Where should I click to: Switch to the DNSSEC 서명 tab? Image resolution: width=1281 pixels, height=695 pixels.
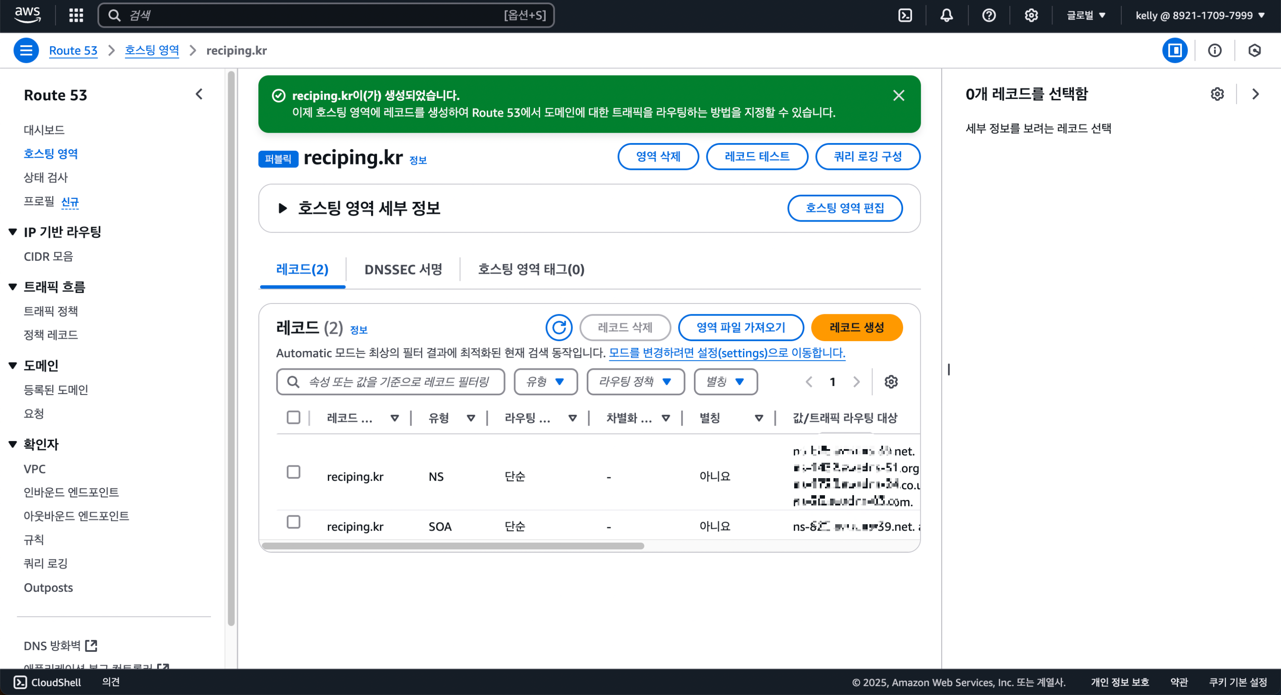point(403,269)
